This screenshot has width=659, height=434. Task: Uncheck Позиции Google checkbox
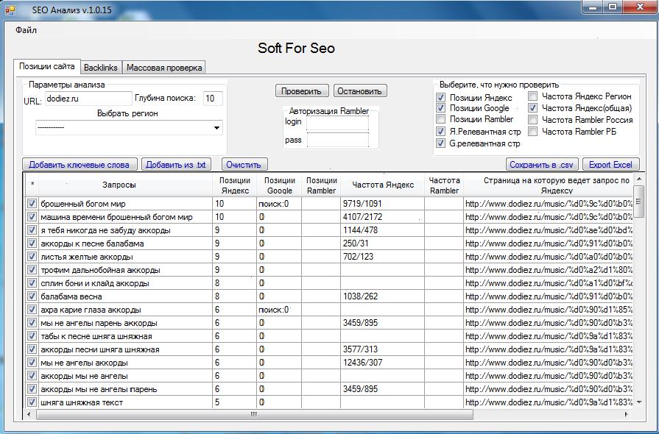[x=440, y=108]
